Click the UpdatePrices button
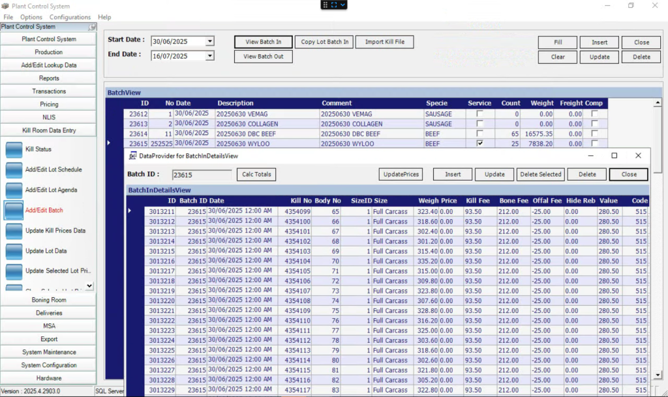This screenshot has height=397, width=668. (401, 175)
